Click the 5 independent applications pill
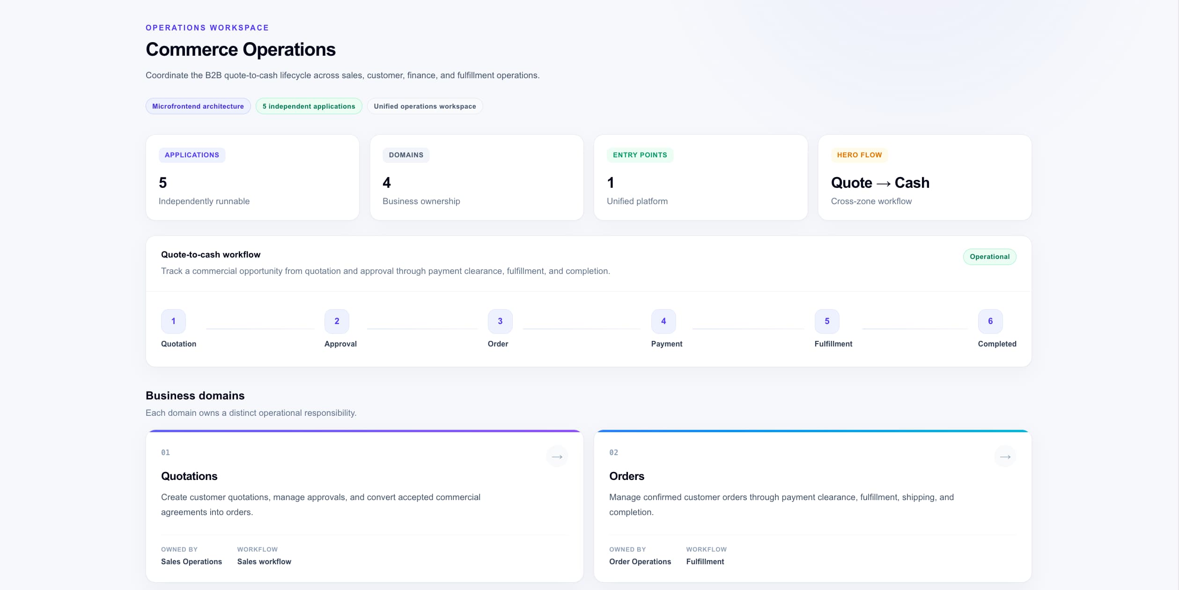 pyautogui.click(x=309, y=106)
